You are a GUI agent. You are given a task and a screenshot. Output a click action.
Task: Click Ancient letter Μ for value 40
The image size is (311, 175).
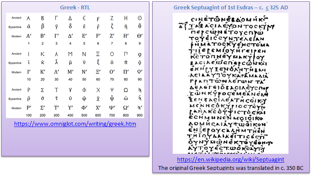(70, 54)
